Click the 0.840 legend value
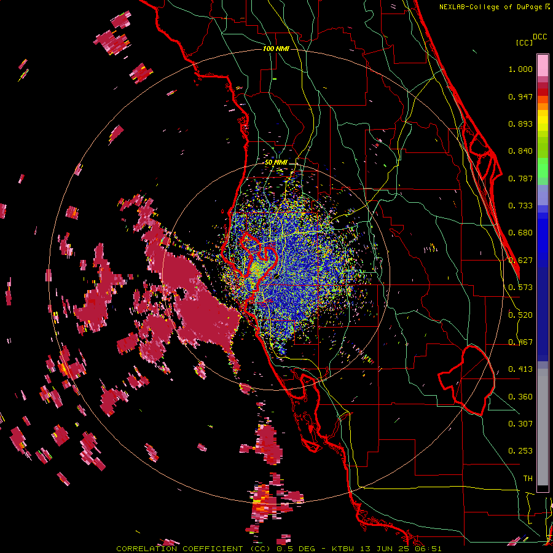The height and width of the screenshot is (553, 553). (520, 151)
